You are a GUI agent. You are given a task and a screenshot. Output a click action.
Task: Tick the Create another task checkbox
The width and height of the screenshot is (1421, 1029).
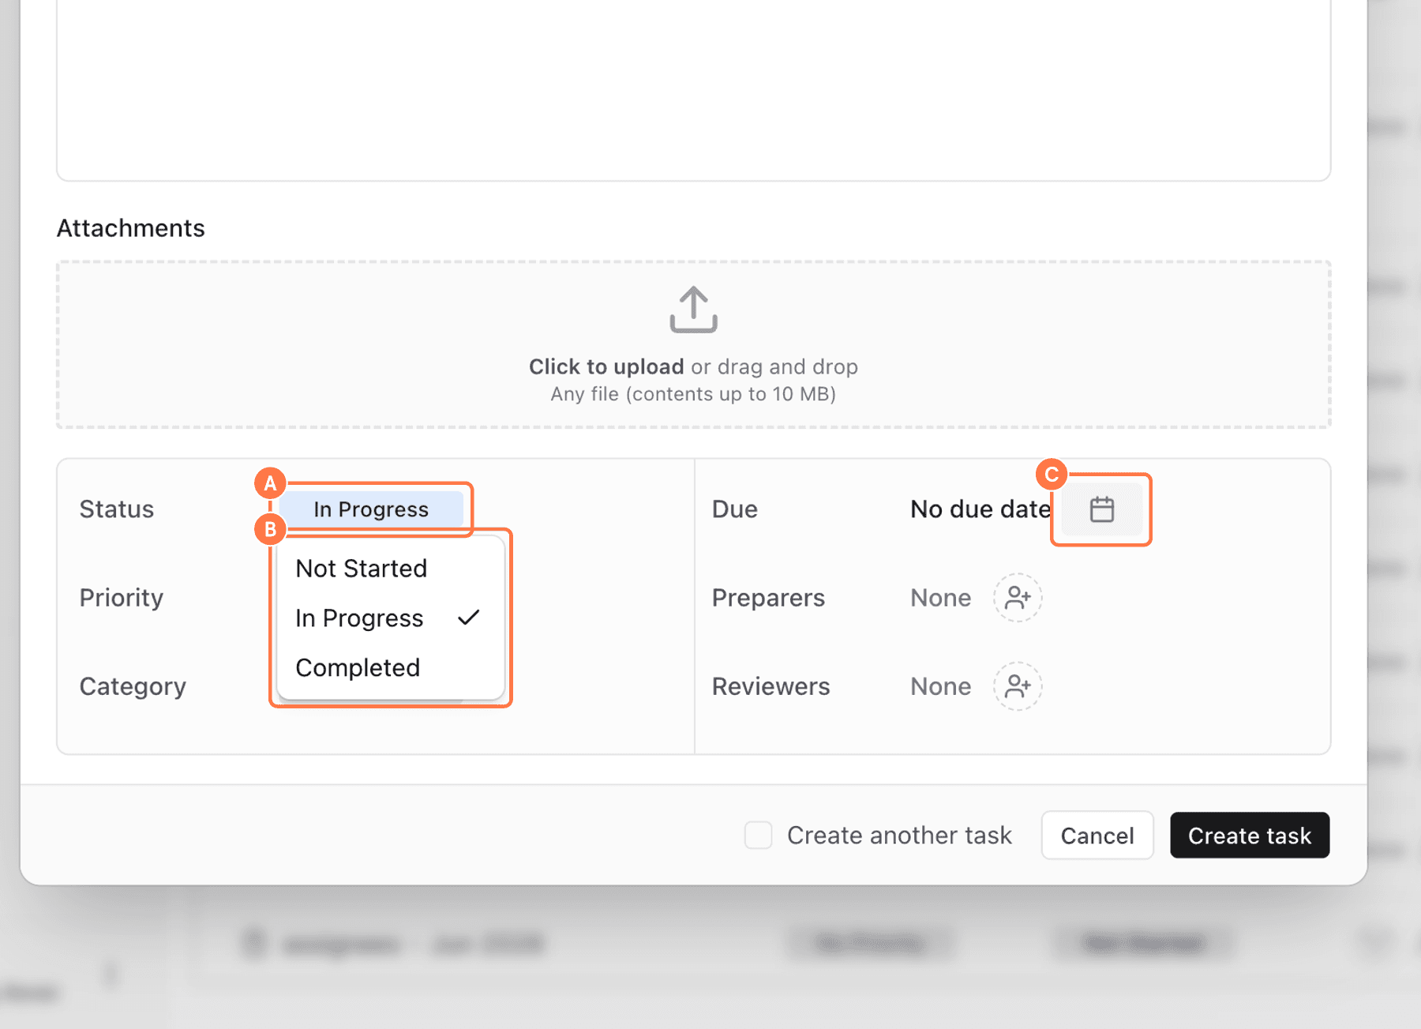coord(758,835)
